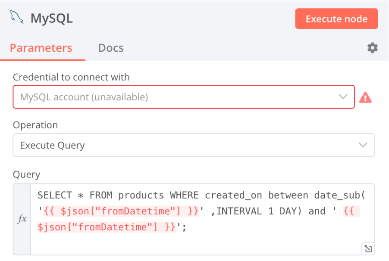Expand the query editor with the corner arrow icon
The image size is (389, 261).
367,248
